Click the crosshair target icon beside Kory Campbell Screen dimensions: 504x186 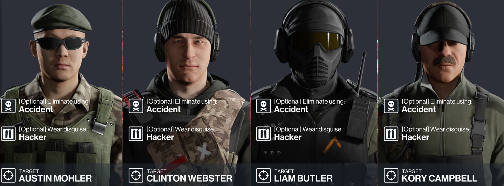tap(391, 175)
